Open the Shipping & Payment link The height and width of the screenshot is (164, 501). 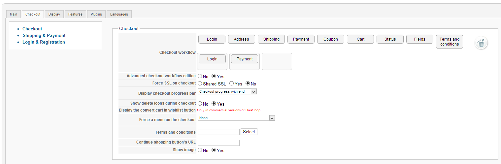click(x=44, y=35)
